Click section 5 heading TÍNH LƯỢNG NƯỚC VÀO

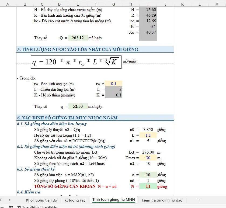pyautogui.click(x=78, y=50)
